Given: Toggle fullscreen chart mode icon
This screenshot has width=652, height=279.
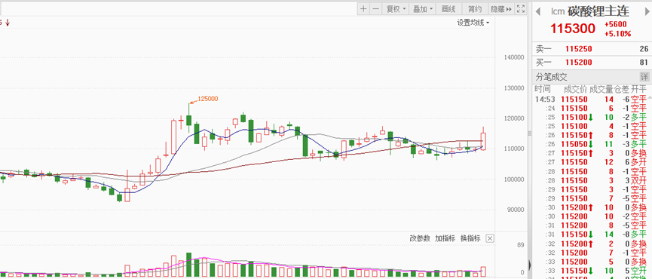Looking at the screenshot, I should (x=521, y=9).
